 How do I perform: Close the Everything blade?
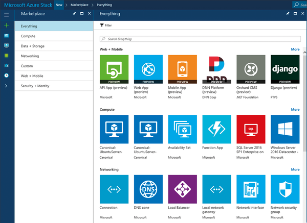pyautogui.click(x=303, y=13)
